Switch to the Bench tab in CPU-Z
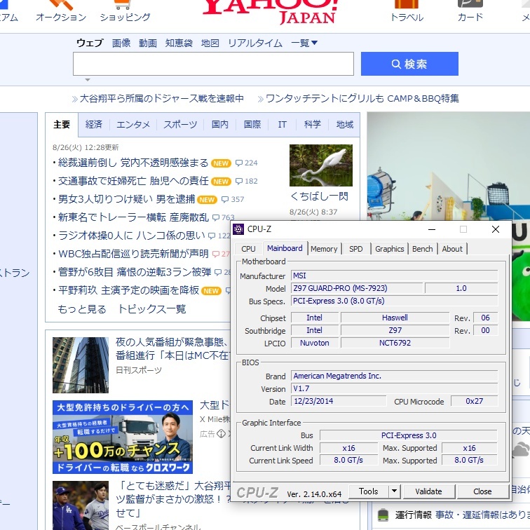 [422, 249]
